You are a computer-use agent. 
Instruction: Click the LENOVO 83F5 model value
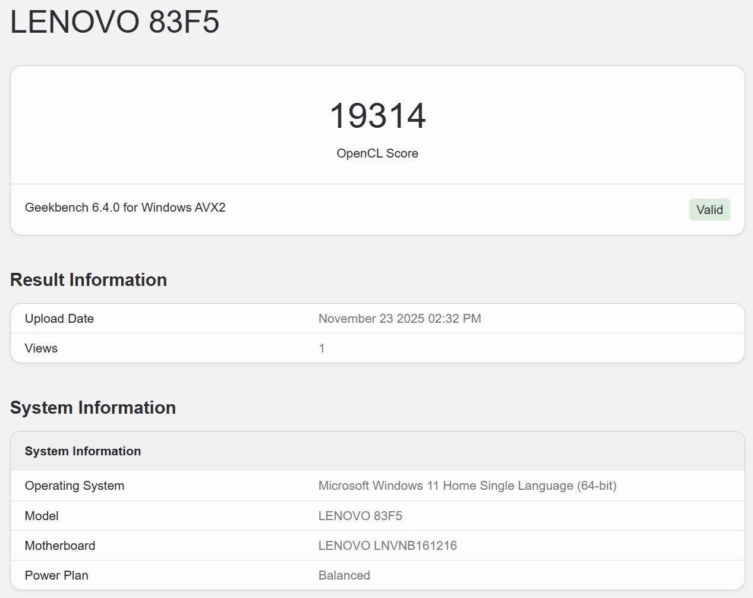360,515
